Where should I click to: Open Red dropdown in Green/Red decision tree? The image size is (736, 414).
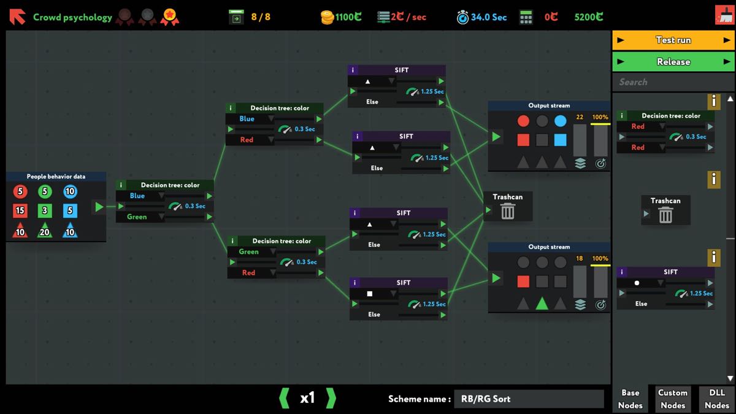253,273
